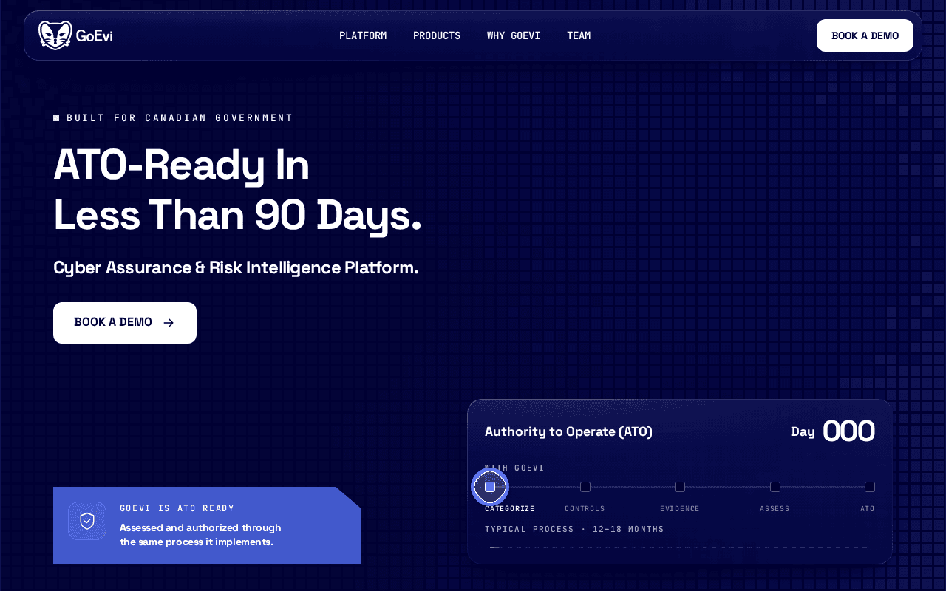Click the 'ATO-Ready In Less Than 90 Days.' headline
This screenshot has width=946, height=591.
click(x=237, y=190)
